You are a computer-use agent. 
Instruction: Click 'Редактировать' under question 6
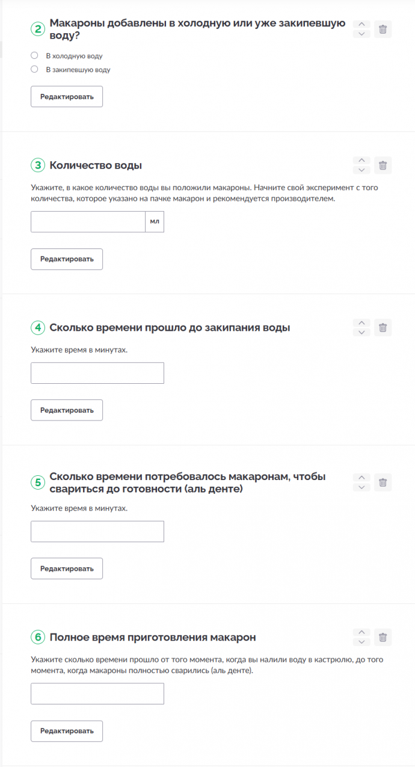point(67,731)
